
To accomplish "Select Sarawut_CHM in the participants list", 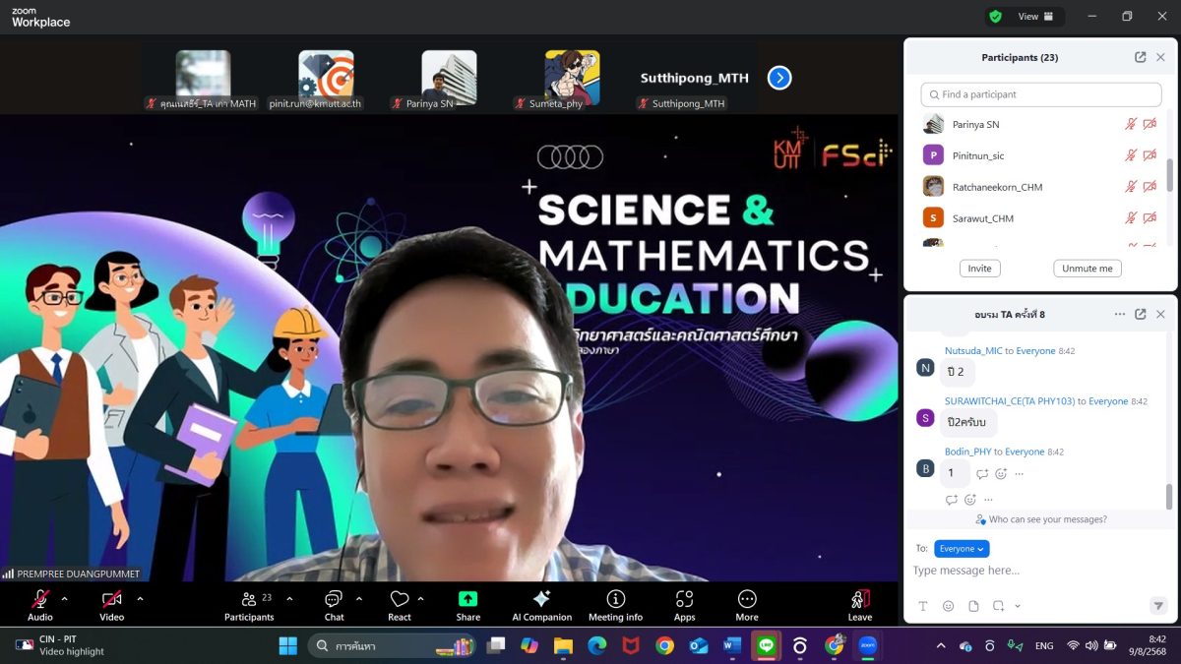I will pyautogui.click(x=1038, y=218).
